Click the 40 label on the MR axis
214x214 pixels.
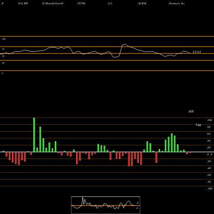click(x=209, y=141)
